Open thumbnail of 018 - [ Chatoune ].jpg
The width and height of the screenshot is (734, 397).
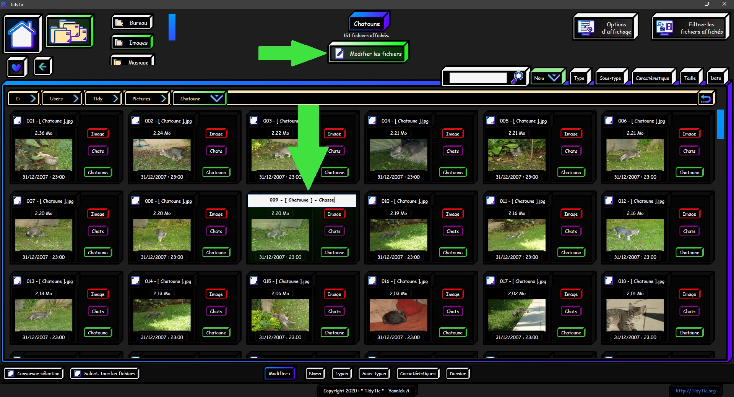(x=635, y=315)
